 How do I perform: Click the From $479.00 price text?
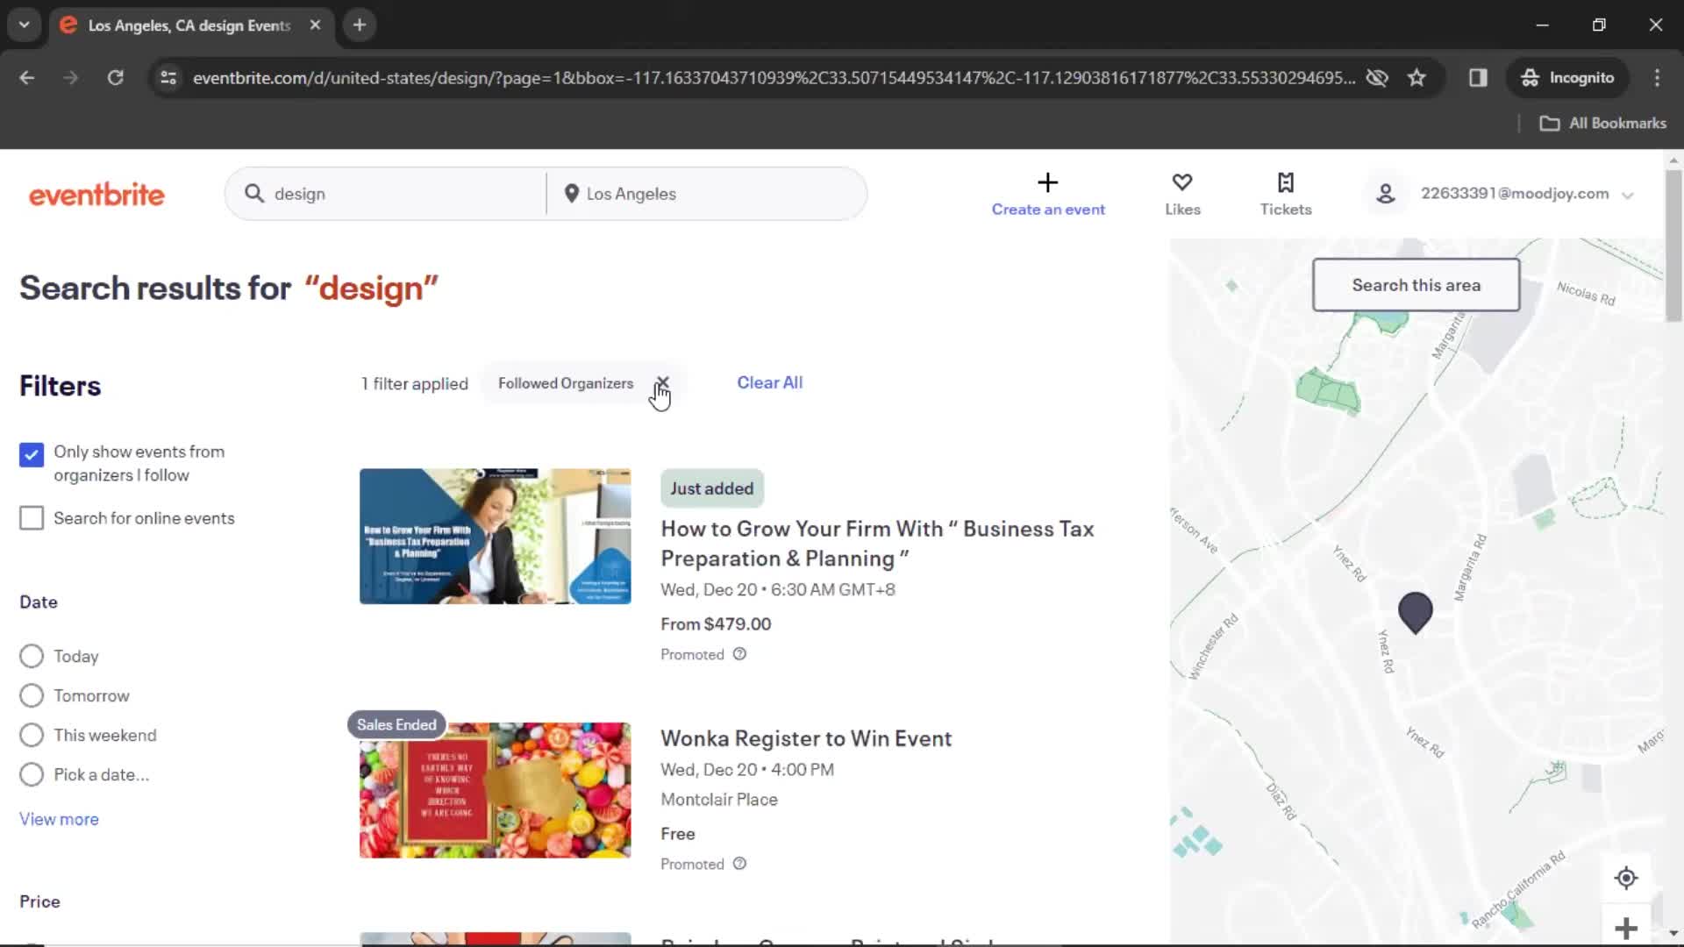[x=716, y=623]
